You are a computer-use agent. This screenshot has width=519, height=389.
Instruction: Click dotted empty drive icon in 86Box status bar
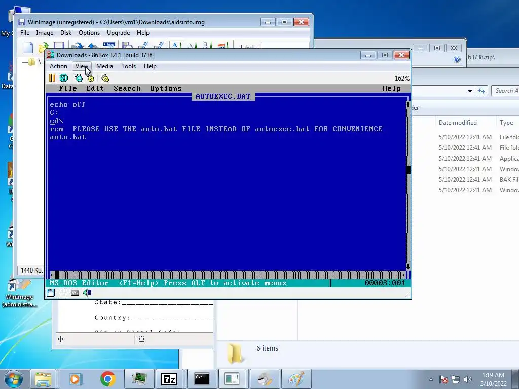[x=63, y=292]
